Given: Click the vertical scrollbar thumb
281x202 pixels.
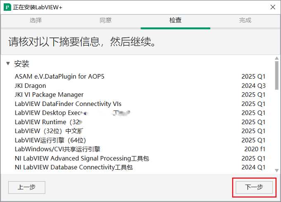Looking at the screenshot, I should (x=277, y=75).
